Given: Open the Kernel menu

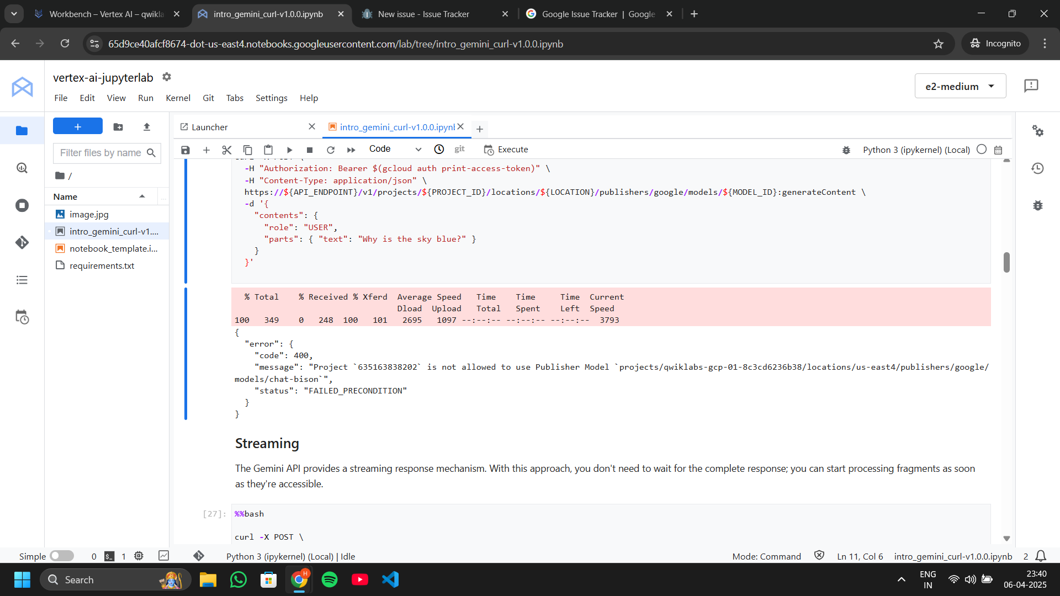Looking at the screenshot, I should [x=178, y=98].
